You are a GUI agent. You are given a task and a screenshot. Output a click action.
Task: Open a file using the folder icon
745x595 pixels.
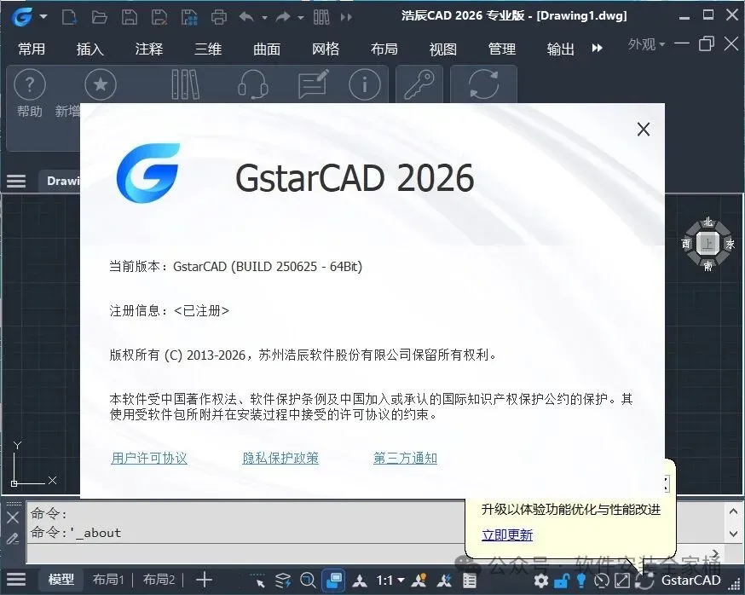click(x=99, y=18)
